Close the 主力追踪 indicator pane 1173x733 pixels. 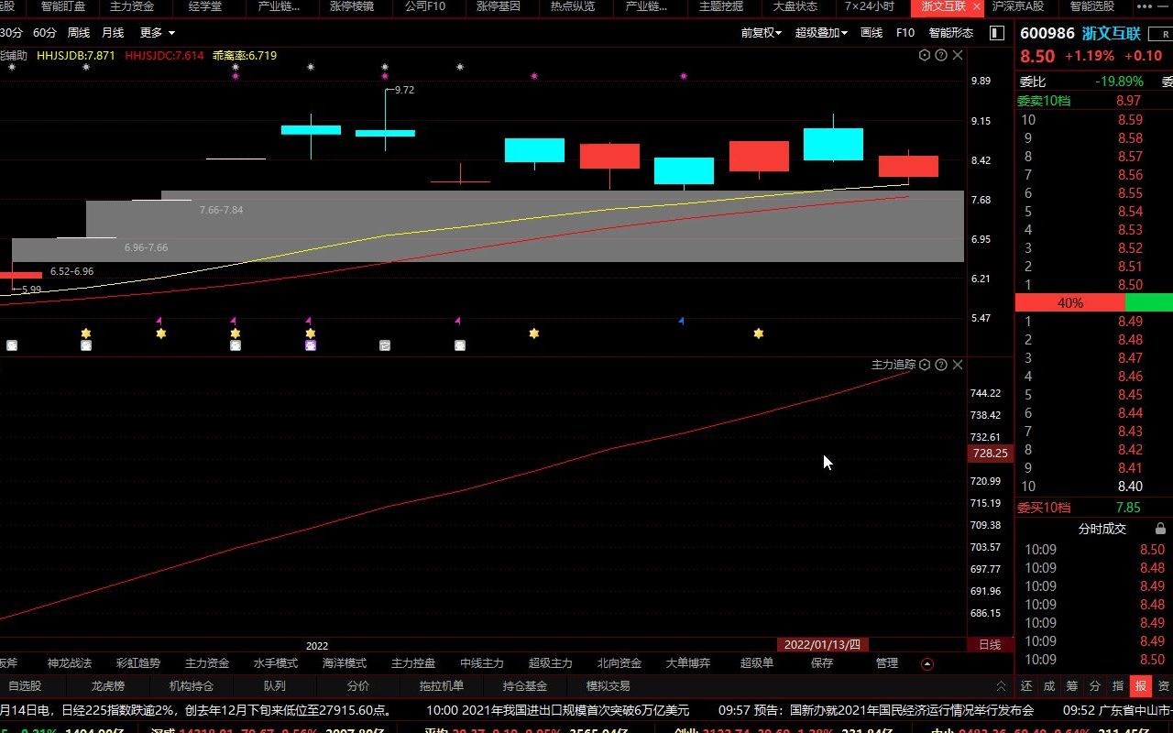(958, 365)
